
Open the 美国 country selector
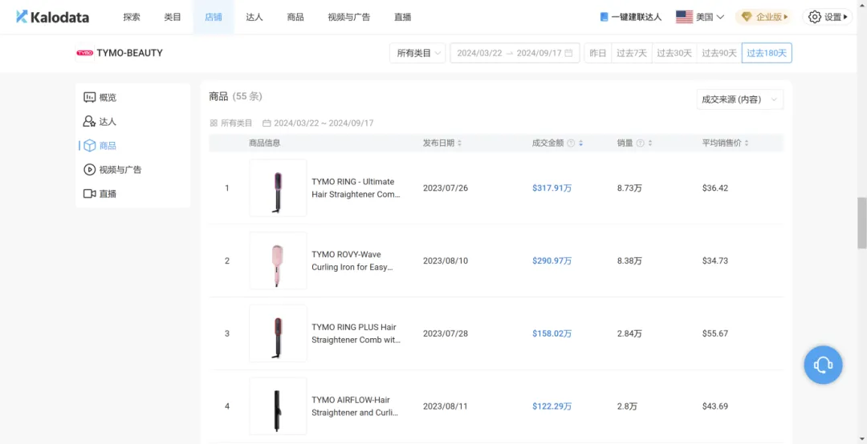[700, 17]
